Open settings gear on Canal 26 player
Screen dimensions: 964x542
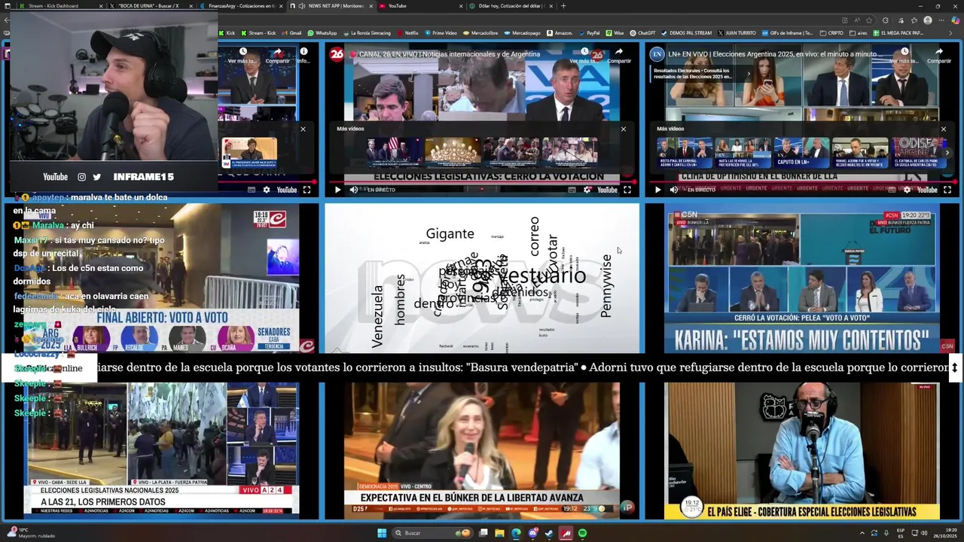[587, 190]
